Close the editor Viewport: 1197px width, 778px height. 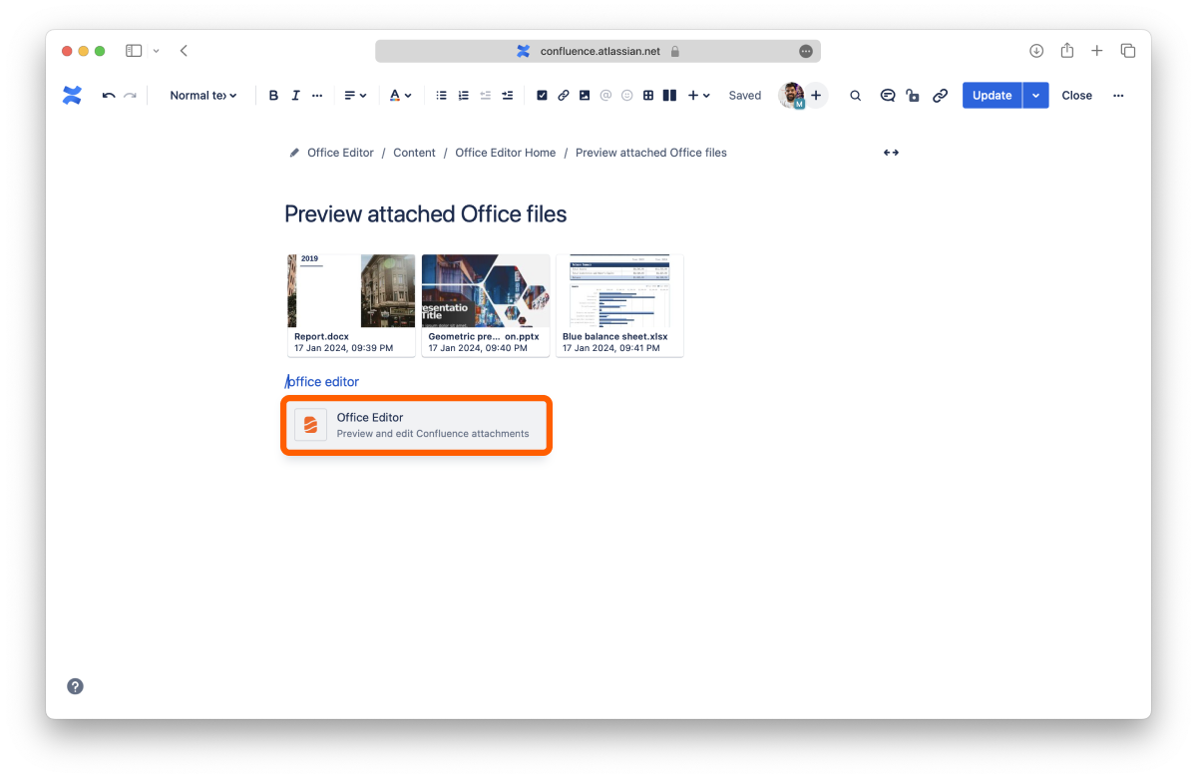(1076, 96)
